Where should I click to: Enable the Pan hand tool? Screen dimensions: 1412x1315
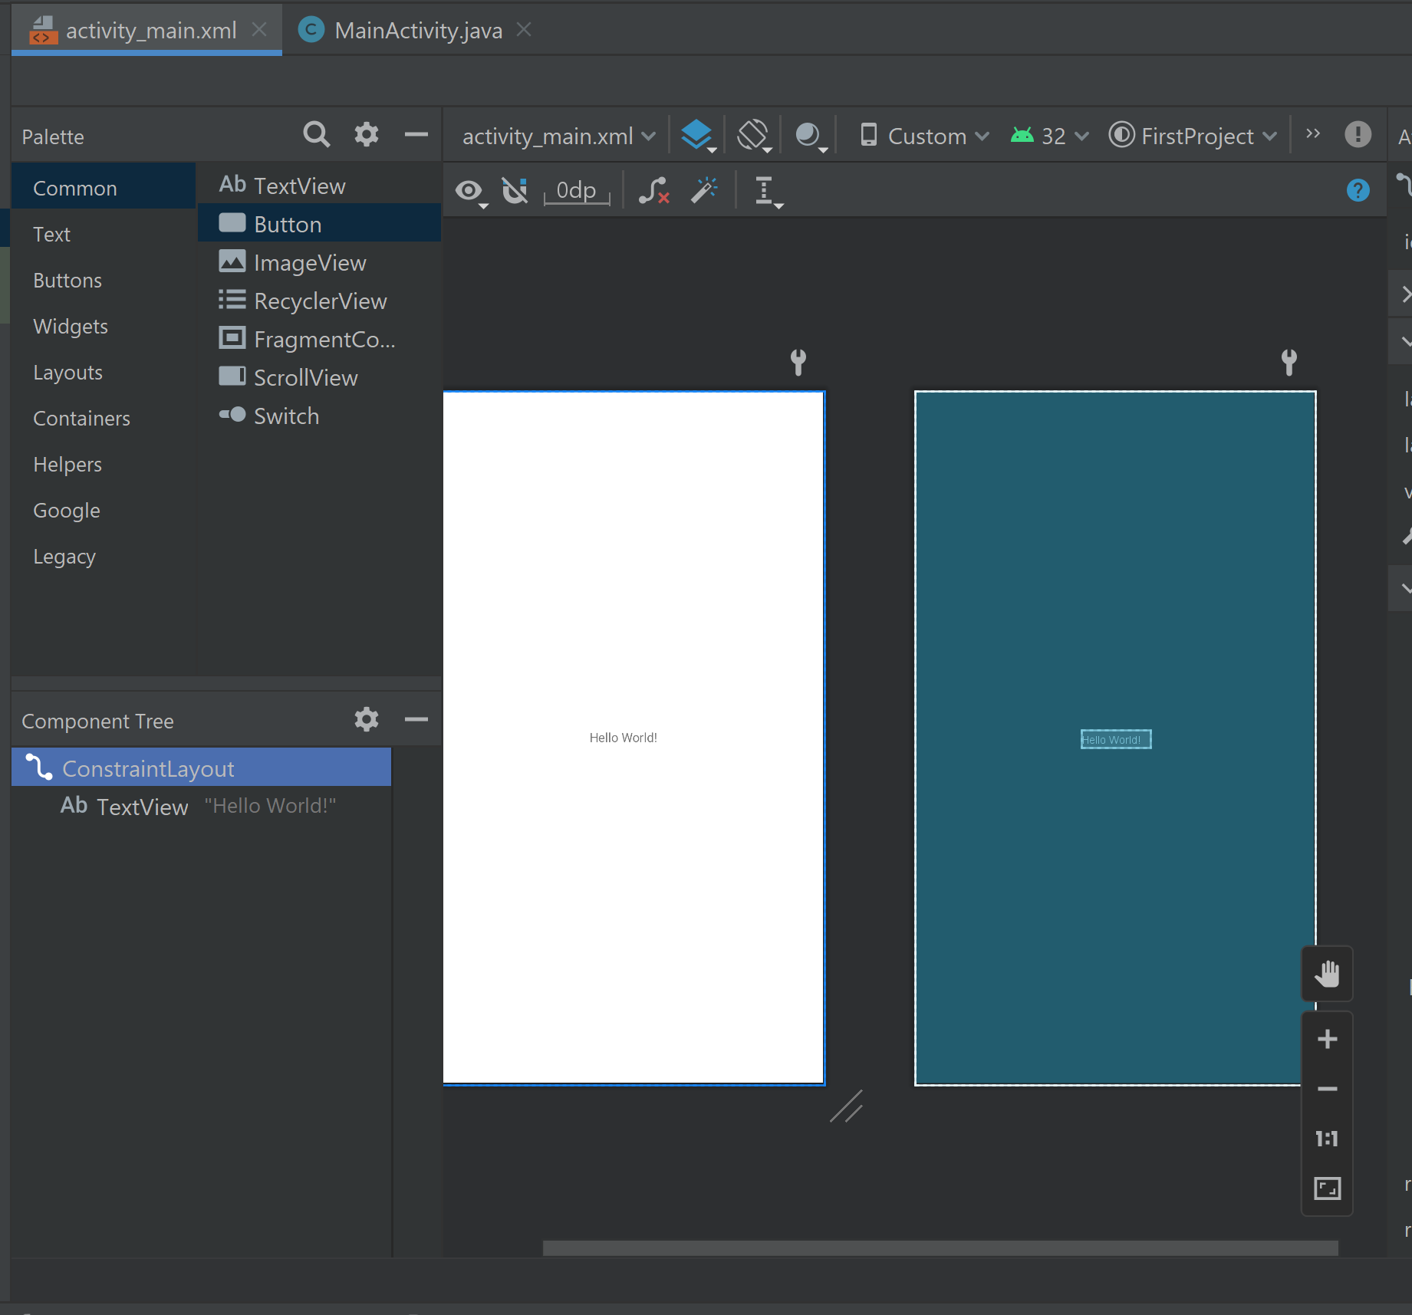1327,975
